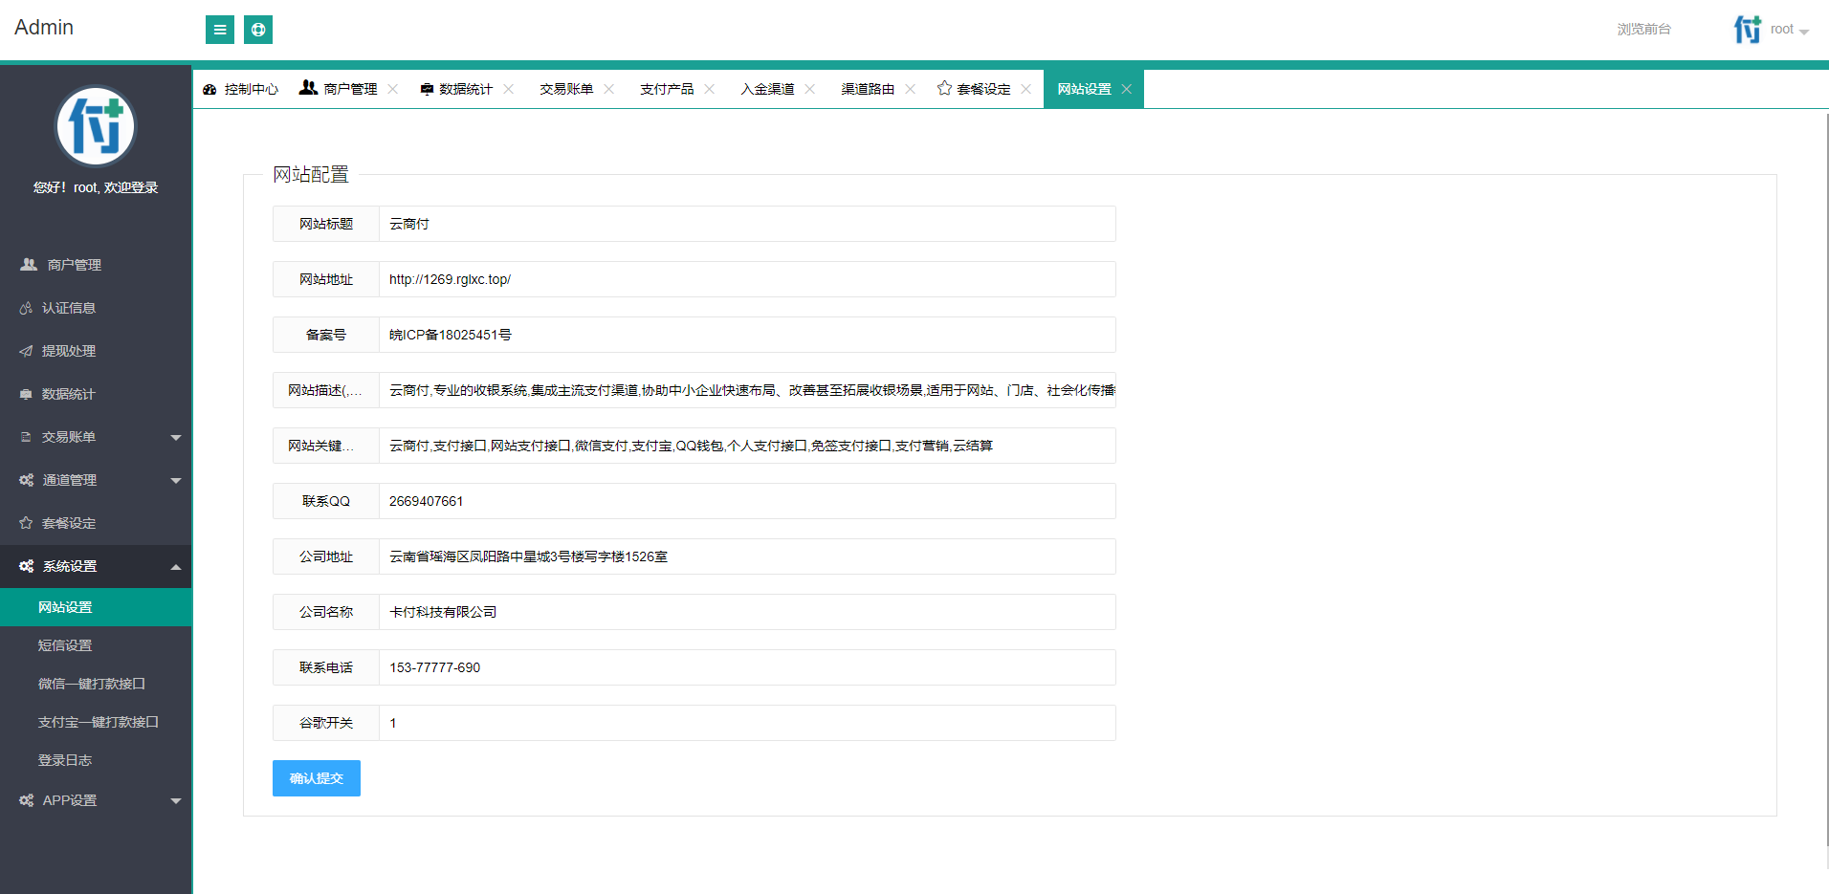1829x894 pixels.
Task: Click the 交易账单 document icon in sidebar
Action: click(26, 437)
